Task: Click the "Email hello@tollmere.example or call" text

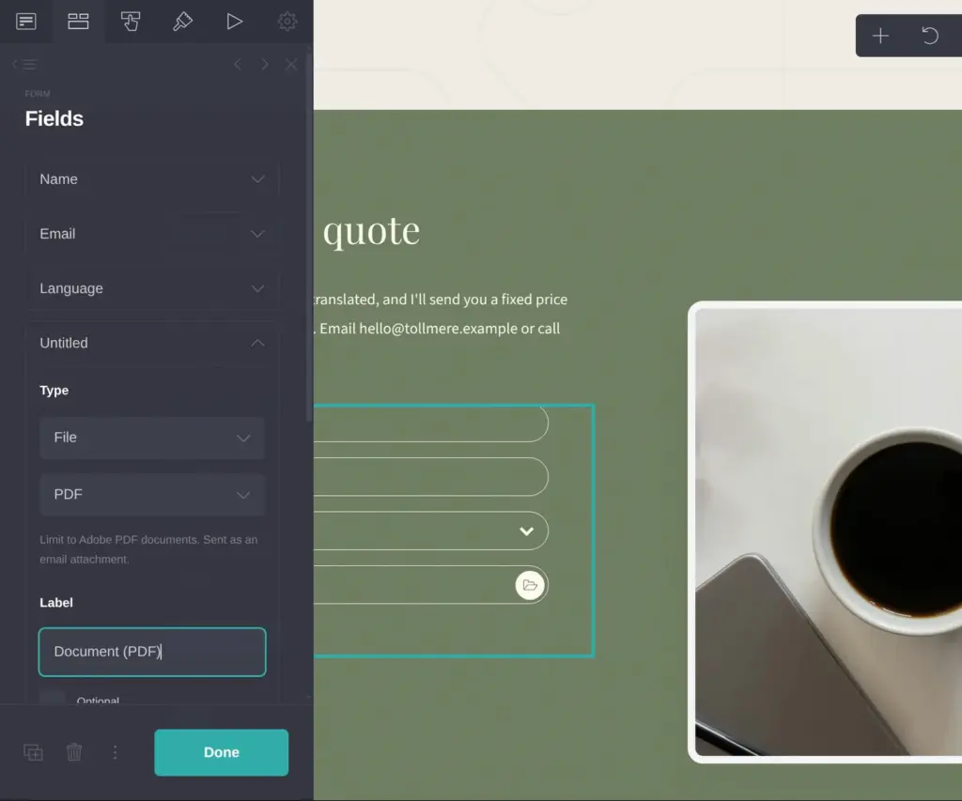Action: [x=440, y=329]
